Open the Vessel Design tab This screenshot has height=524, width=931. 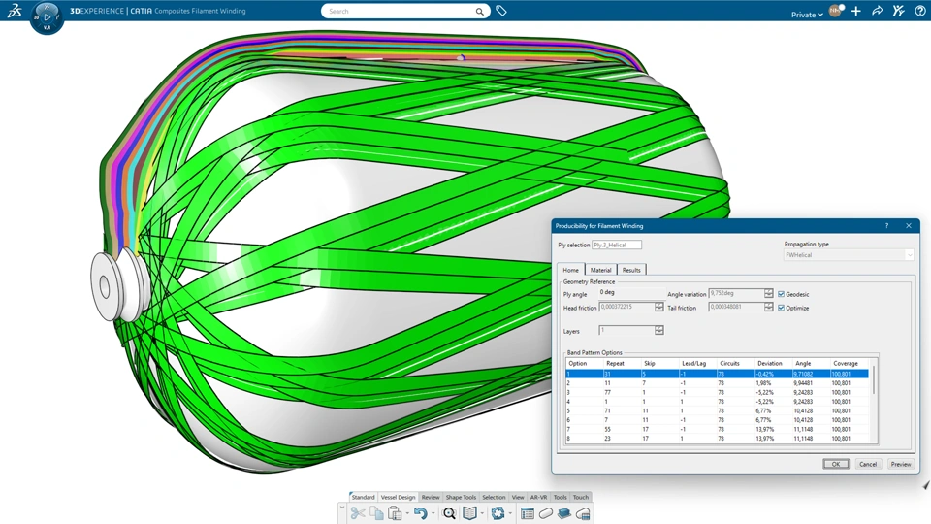[398, 497]
